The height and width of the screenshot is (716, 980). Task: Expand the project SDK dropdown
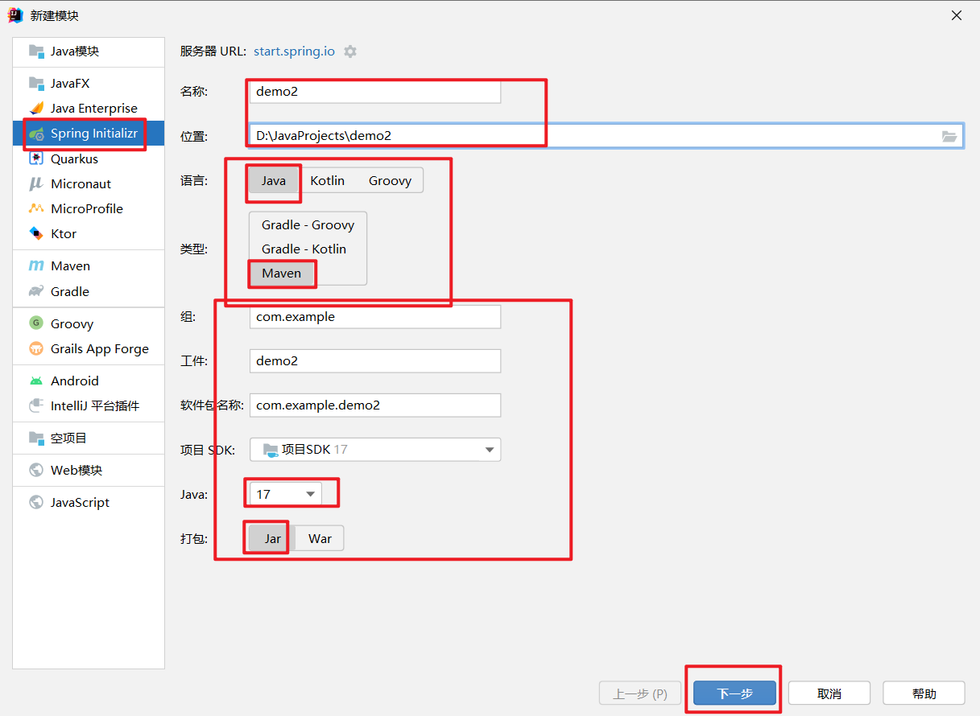(489, 450)
